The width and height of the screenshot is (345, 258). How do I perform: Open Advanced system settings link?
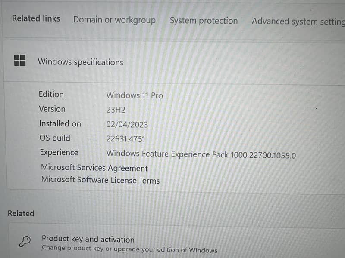tap(298, 21)
